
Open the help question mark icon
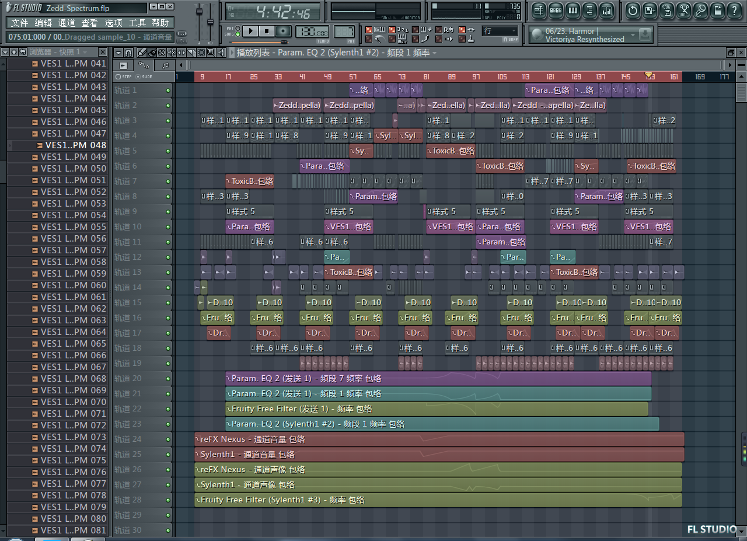(734, 11)
